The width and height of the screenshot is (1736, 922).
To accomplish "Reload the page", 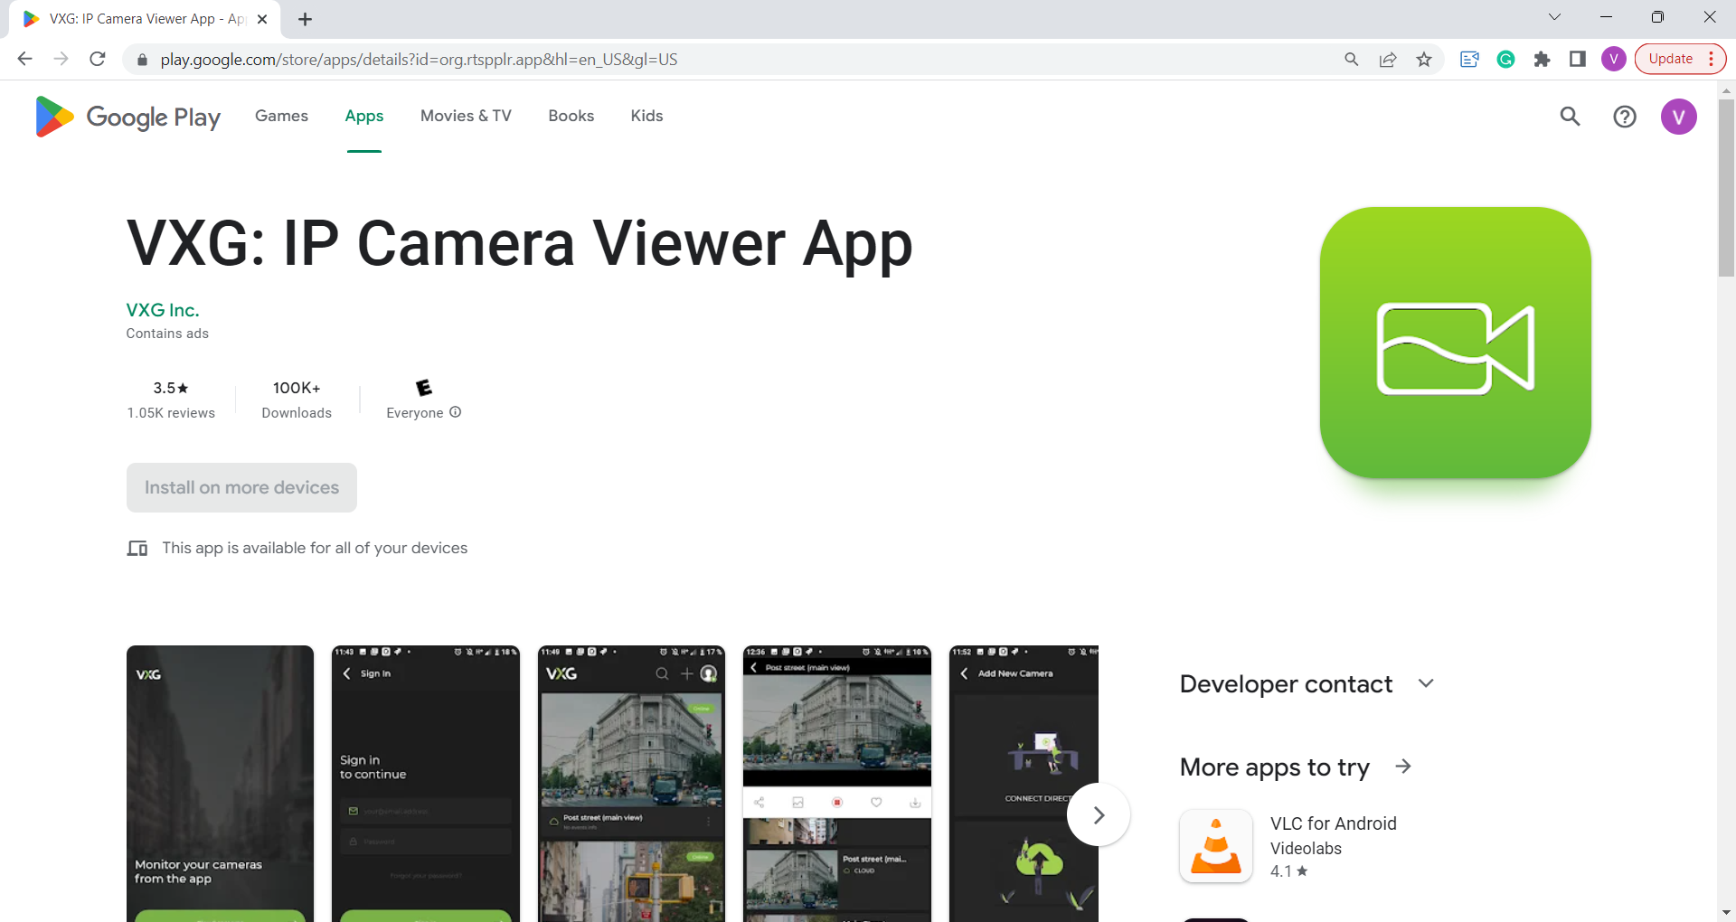I will (98, 60).
